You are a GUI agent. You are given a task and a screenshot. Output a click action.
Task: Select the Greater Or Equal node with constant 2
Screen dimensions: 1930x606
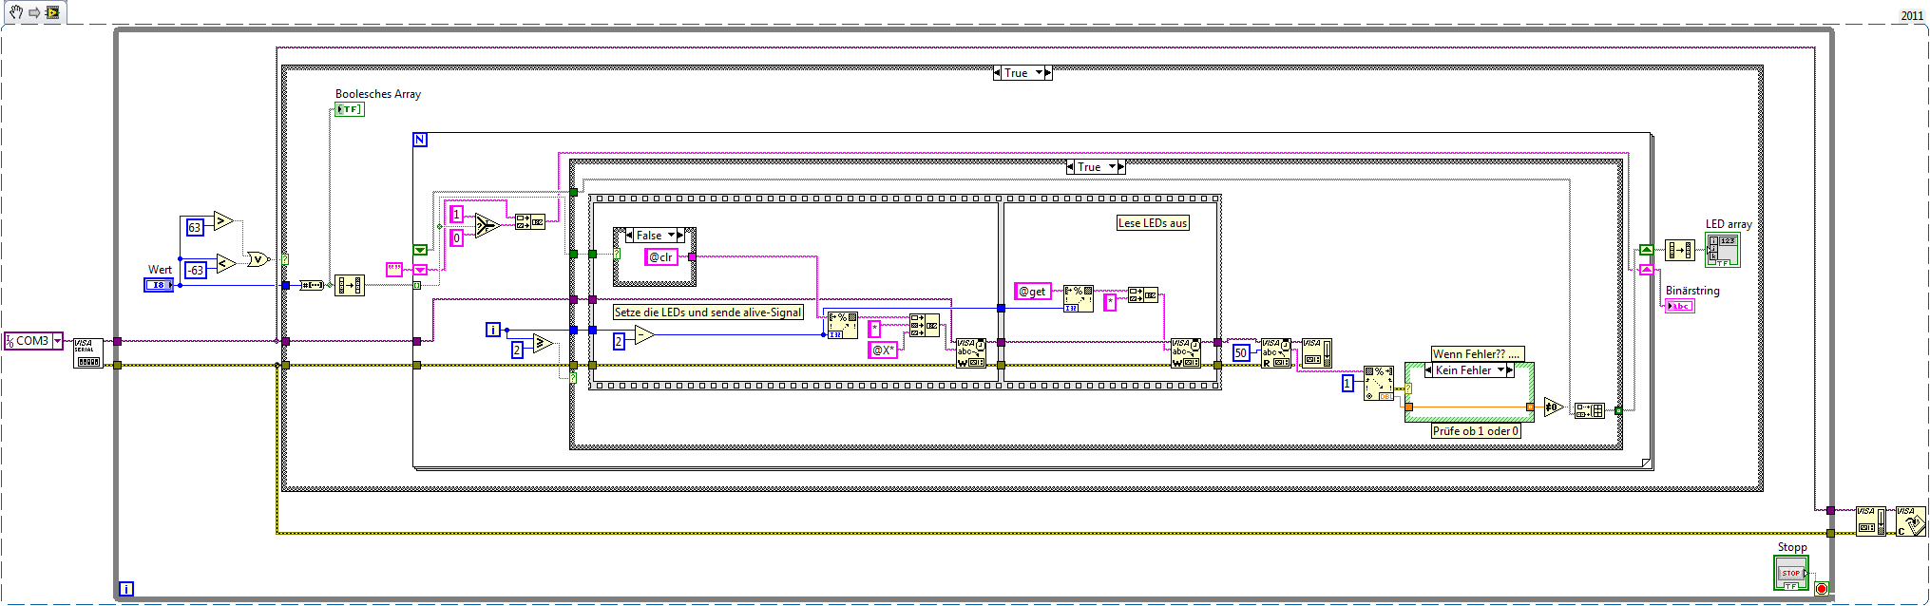pos(543,343)
